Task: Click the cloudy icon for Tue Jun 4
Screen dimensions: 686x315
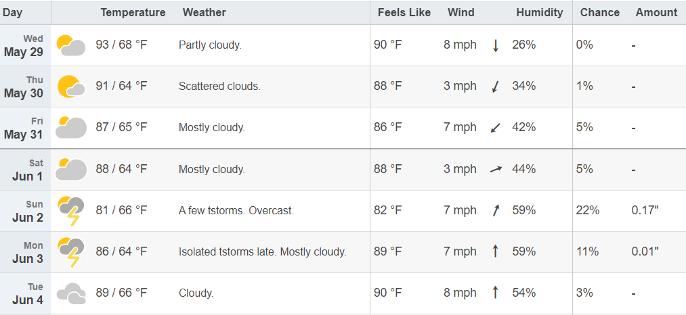Action: [71, 293]
